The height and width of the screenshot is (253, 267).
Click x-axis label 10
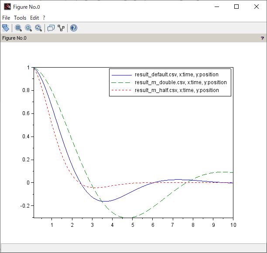233,225
